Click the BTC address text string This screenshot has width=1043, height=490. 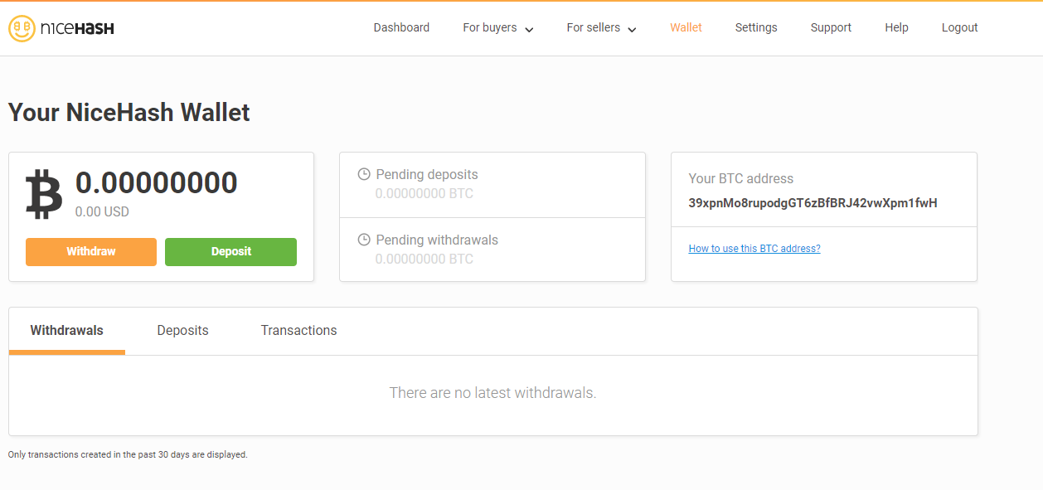813,202
